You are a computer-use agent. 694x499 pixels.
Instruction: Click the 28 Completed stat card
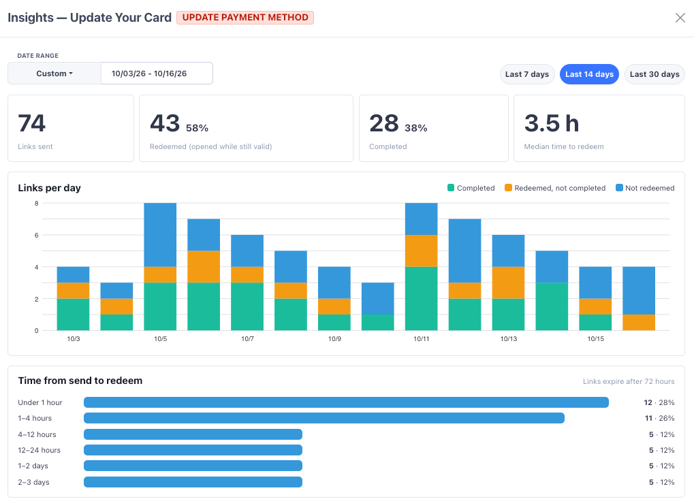433,128
